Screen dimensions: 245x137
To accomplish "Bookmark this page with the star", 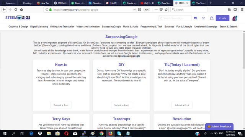I will (x=166, y=10).
